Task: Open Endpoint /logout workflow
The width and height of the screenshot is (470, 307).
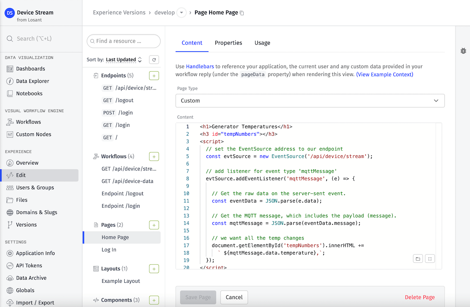Action: [123, 194]
